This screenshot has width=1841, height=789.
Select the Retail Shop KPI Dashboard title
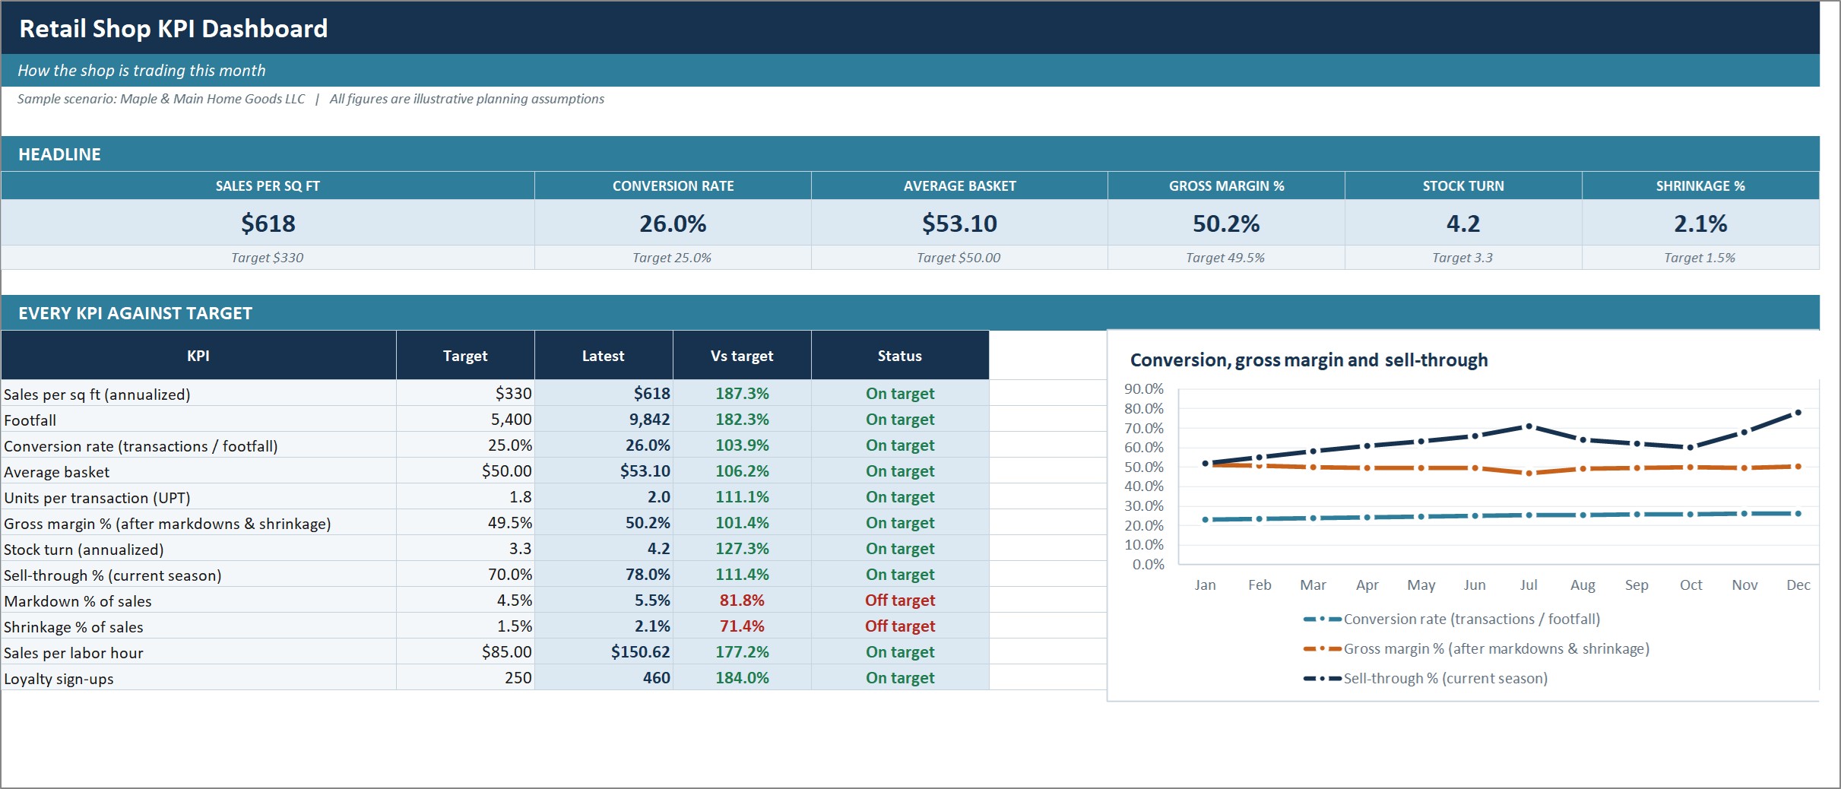coord(173,28)
